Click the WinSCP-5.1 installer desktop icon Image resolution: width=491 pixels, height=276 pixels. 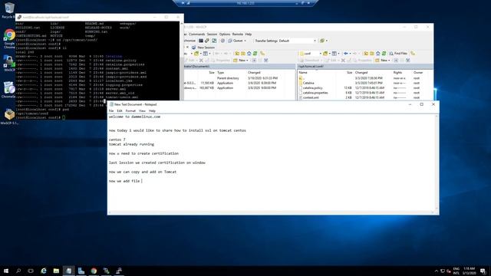coord(9,117)
